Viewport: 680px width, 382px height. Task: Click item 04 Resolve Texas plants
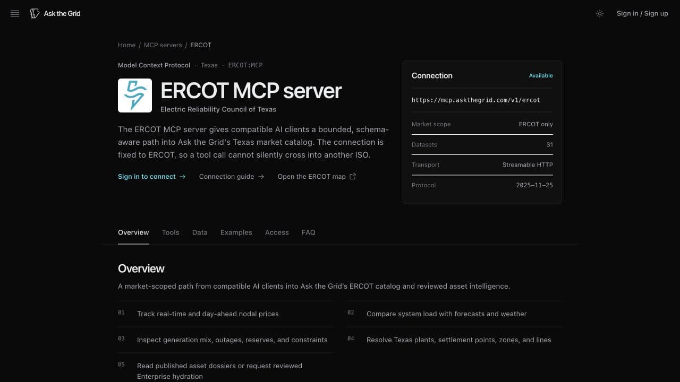click(x=459, y=340)
